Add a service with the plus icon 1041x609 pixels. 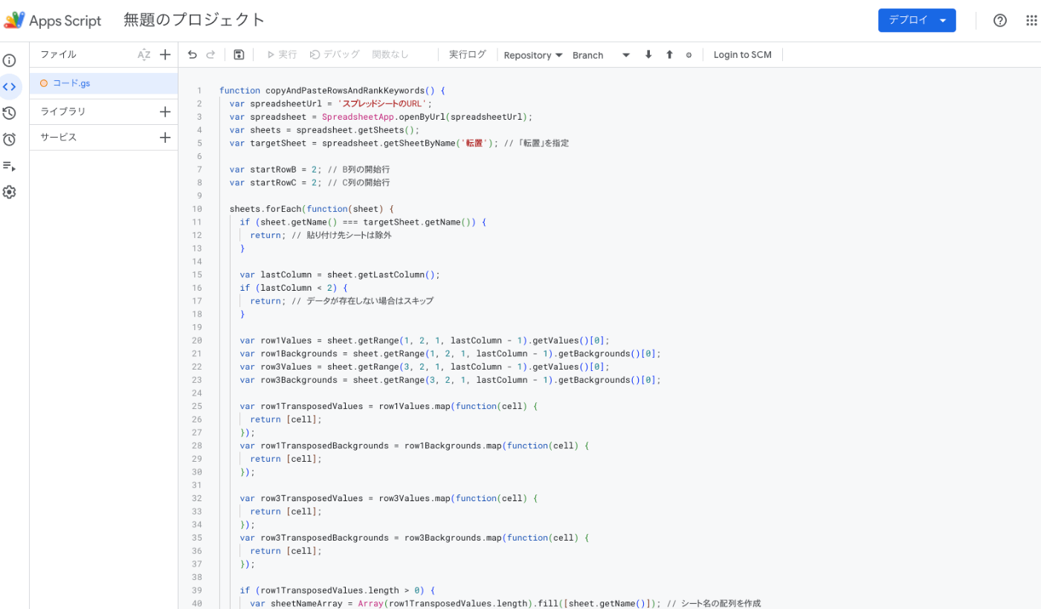[x=165, y=138]
